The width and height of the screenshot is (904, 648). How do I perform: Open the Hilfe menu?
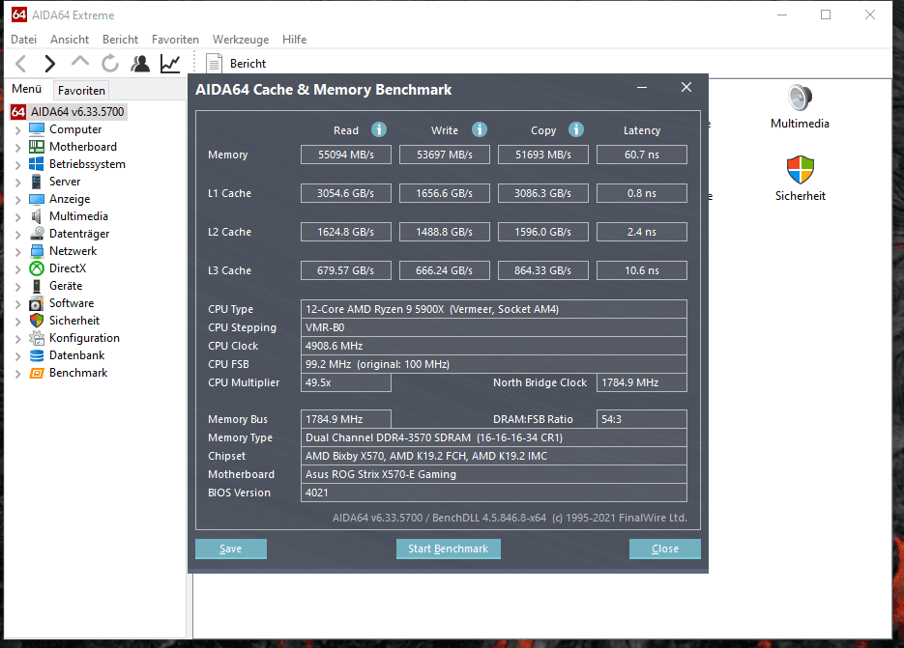(295, 40)
